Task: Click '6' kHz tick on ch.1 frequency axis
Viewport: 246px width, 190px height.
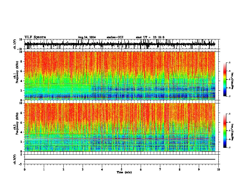Action: (22, 71)
